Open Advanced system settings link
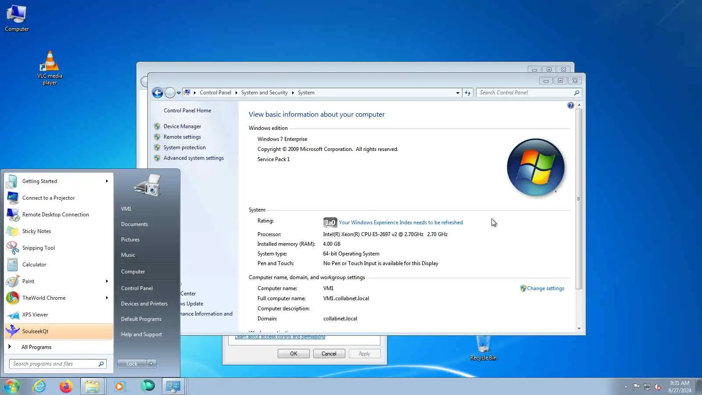Viewport: 702px width, 395px height. coord(193,158)
